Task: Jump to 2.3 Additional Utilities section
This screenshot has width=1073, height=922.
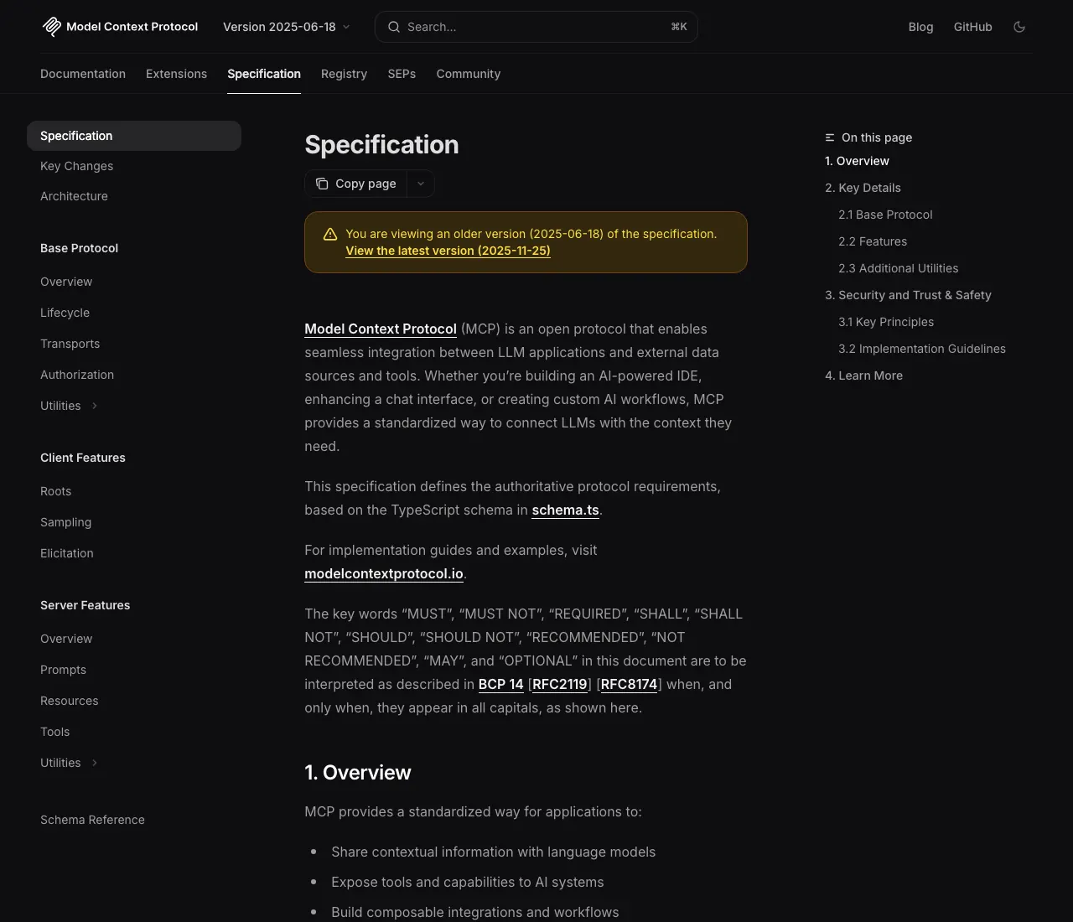Action: point(898,268)
